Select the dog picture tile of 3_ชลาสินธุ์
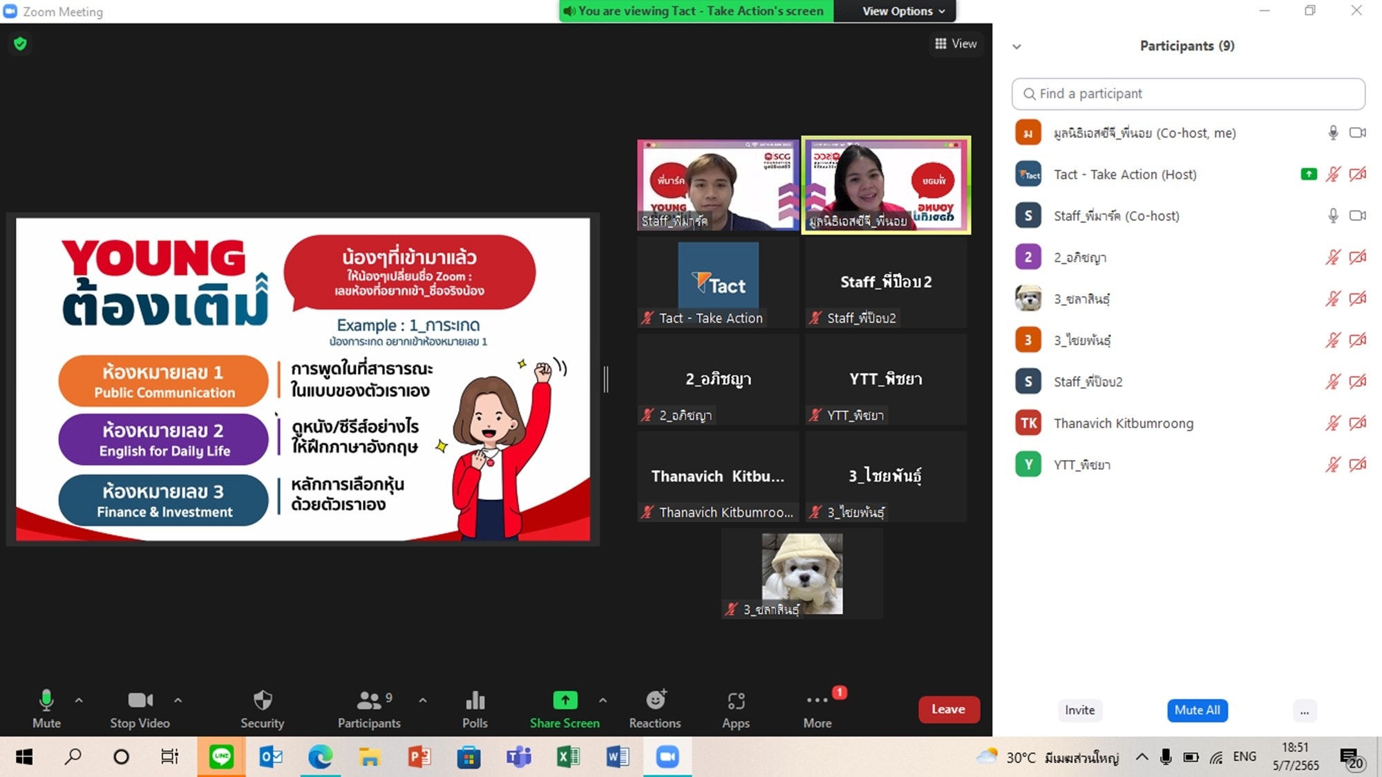 click(x=802, y=574)
